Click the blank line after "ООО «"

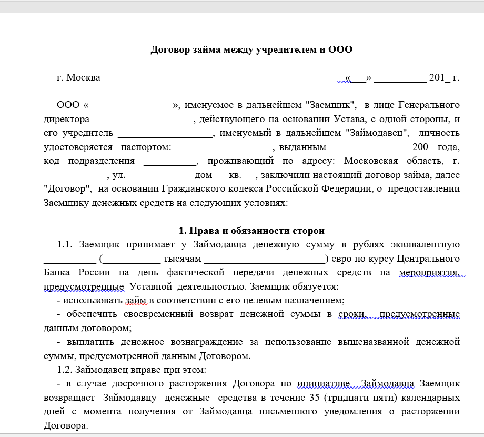tap(130, 106)
